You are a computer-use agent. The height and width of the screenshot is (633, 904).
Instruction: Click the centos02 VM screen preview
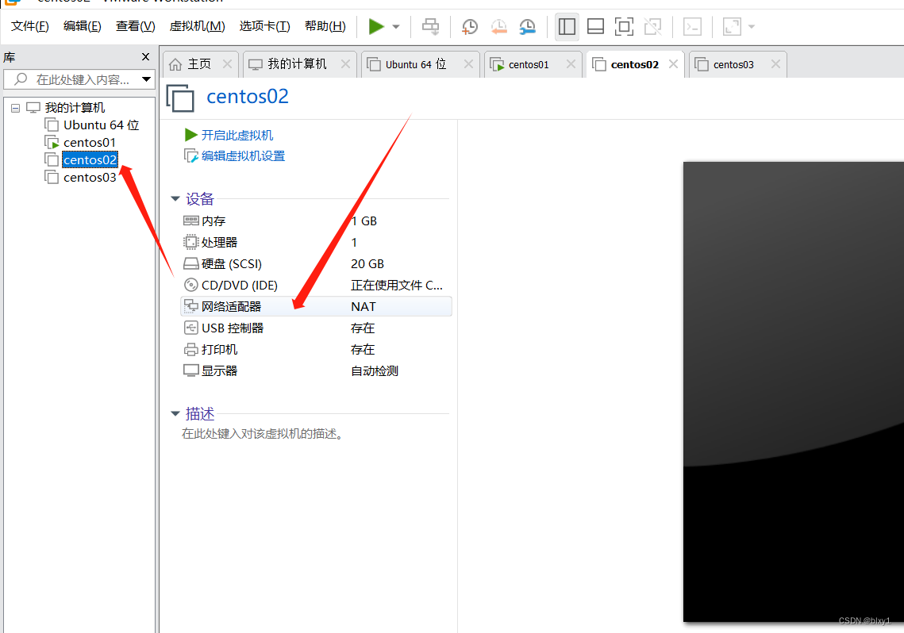pos(794,392)
